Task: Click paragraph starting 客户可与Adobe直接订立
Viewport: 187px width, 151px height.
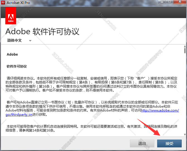Action: pos(92,108)
